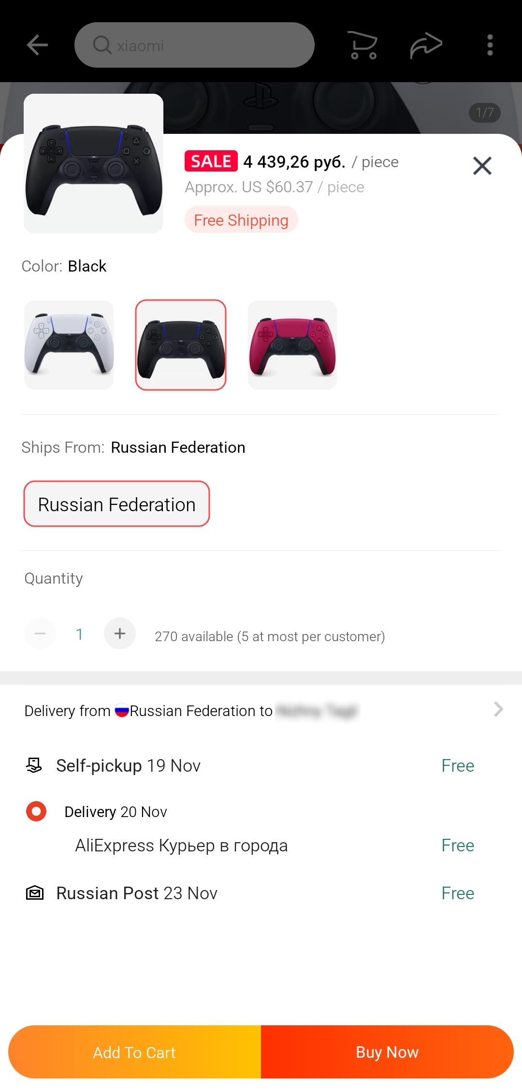Tap the back arrow icon
Screen dimensions: 522x1092
(x=37, y=45)
